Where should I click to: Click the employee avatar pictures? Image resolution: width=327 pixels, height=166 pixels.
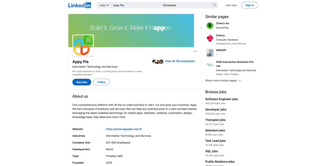point(158,62)
